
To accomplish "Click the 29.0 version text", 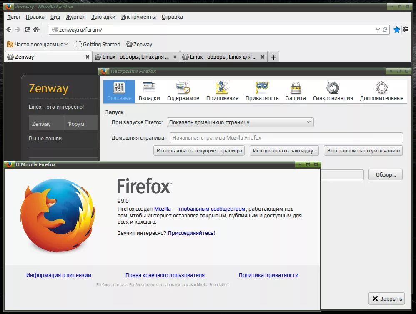I will 123,201.
